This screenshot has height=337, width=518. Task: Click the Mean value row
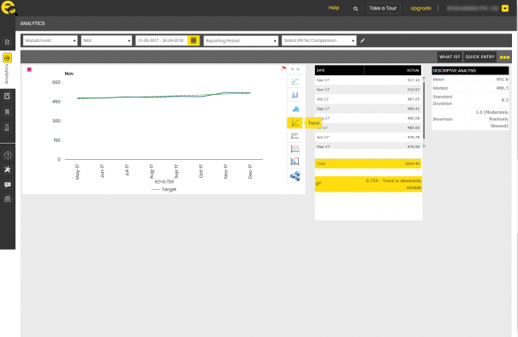[x=470, y=80]
